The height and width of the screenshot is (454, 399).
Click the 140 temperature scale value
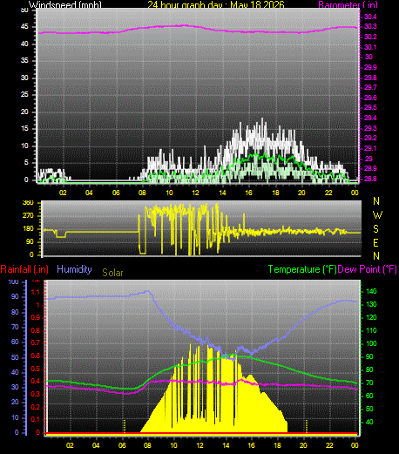tap(371, 291)
